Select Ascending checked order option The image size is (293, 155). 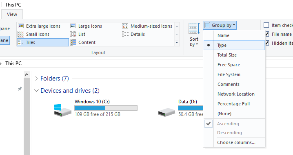click(234, 124)
